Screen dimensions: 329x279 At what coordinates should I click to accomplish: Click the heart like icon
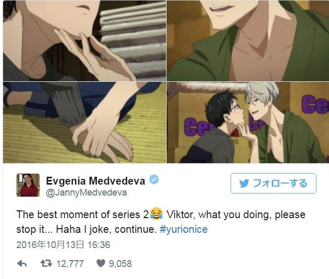click(101, 263)
